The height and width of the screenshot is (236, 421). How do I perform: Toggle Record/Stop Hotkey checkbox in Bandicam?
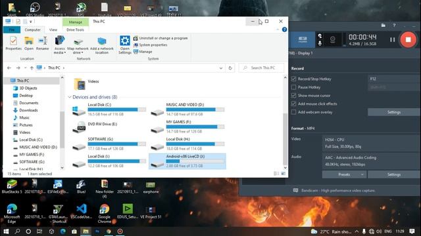293,79
